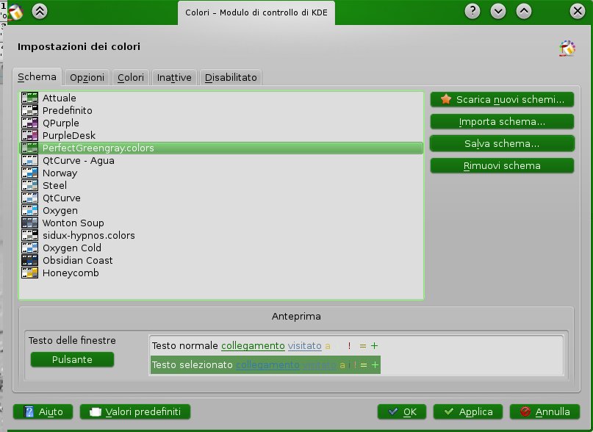Switch to the Schema tab
Screen dimensions: 593x432
tap(37, 77)
